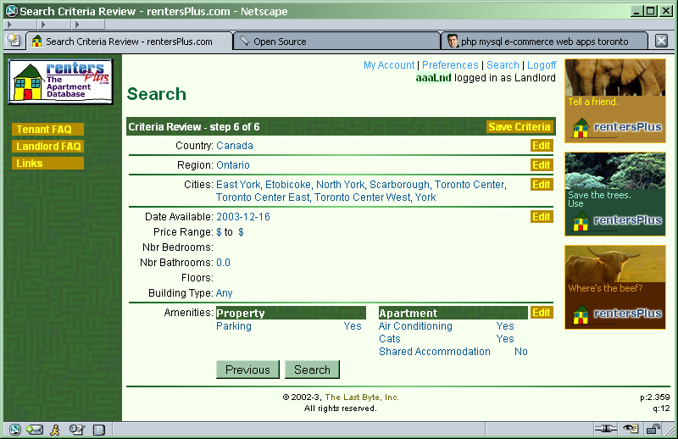Launch AOL Instant Messenger running-man icon
This screenshot has height=439, width=678.
[55, 429]
